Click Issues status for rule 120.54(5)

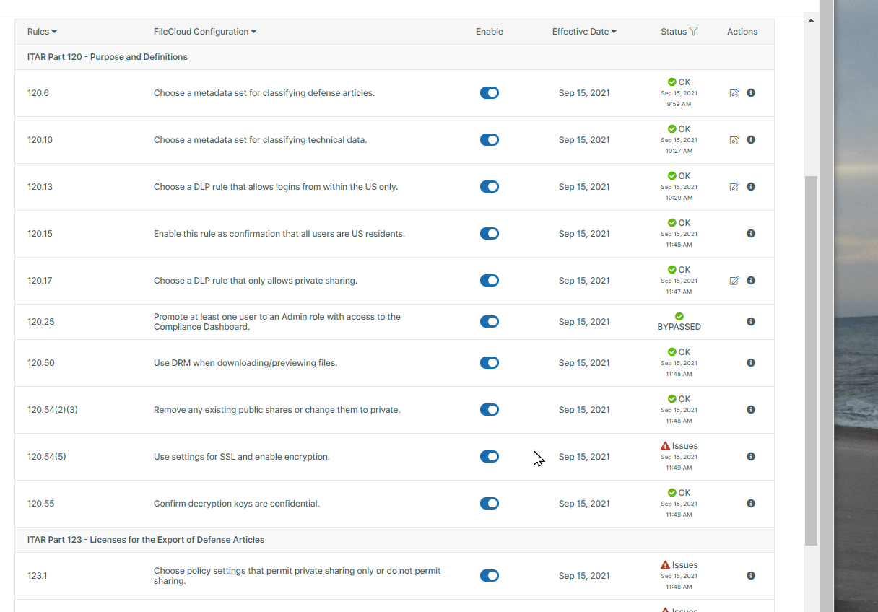[x=679, y=446]
